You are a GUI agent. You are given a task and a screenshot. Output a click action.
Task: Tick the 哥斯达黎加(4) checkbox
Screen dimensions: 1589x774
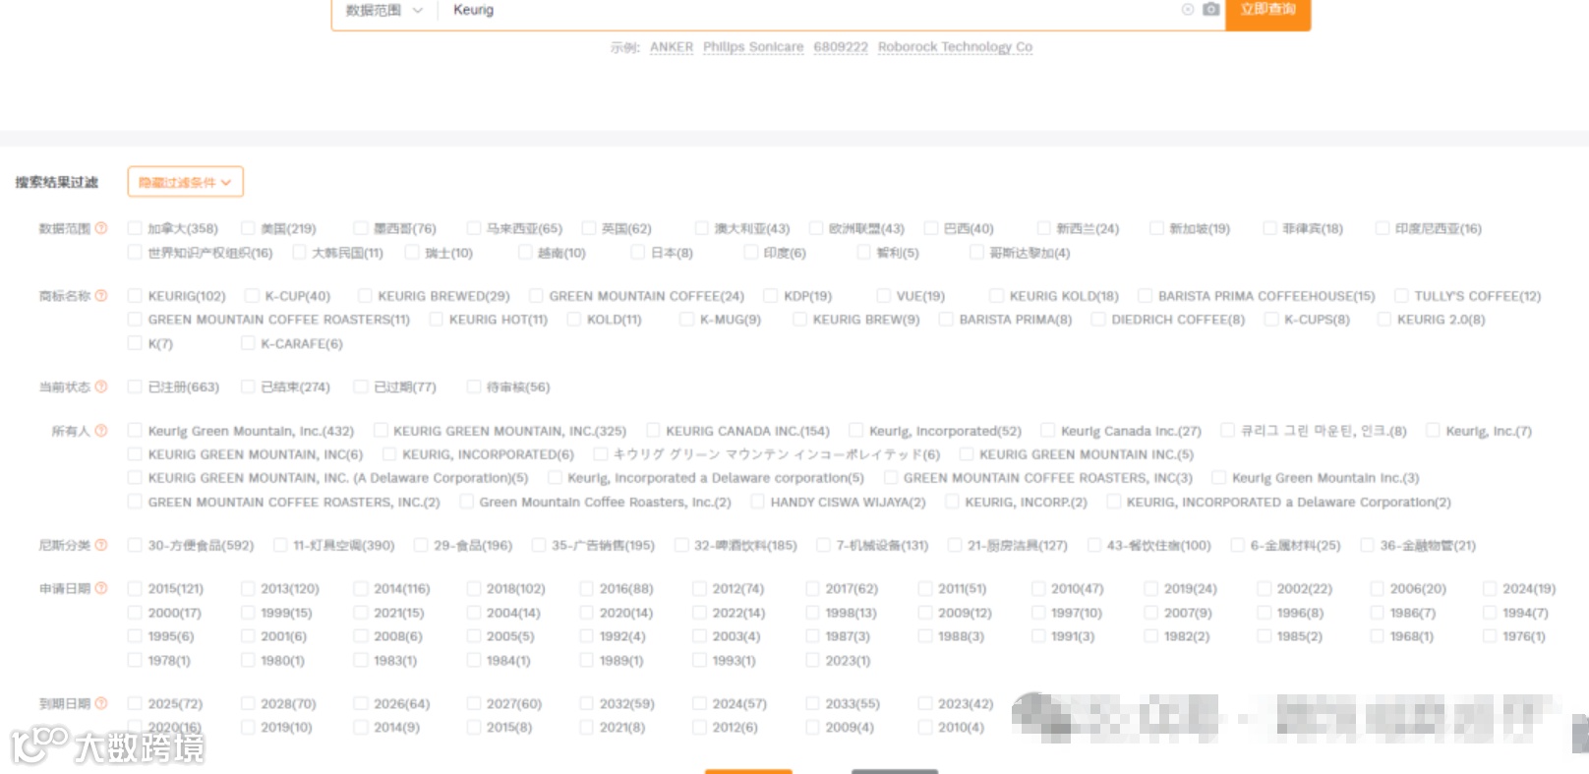(976, 253)
